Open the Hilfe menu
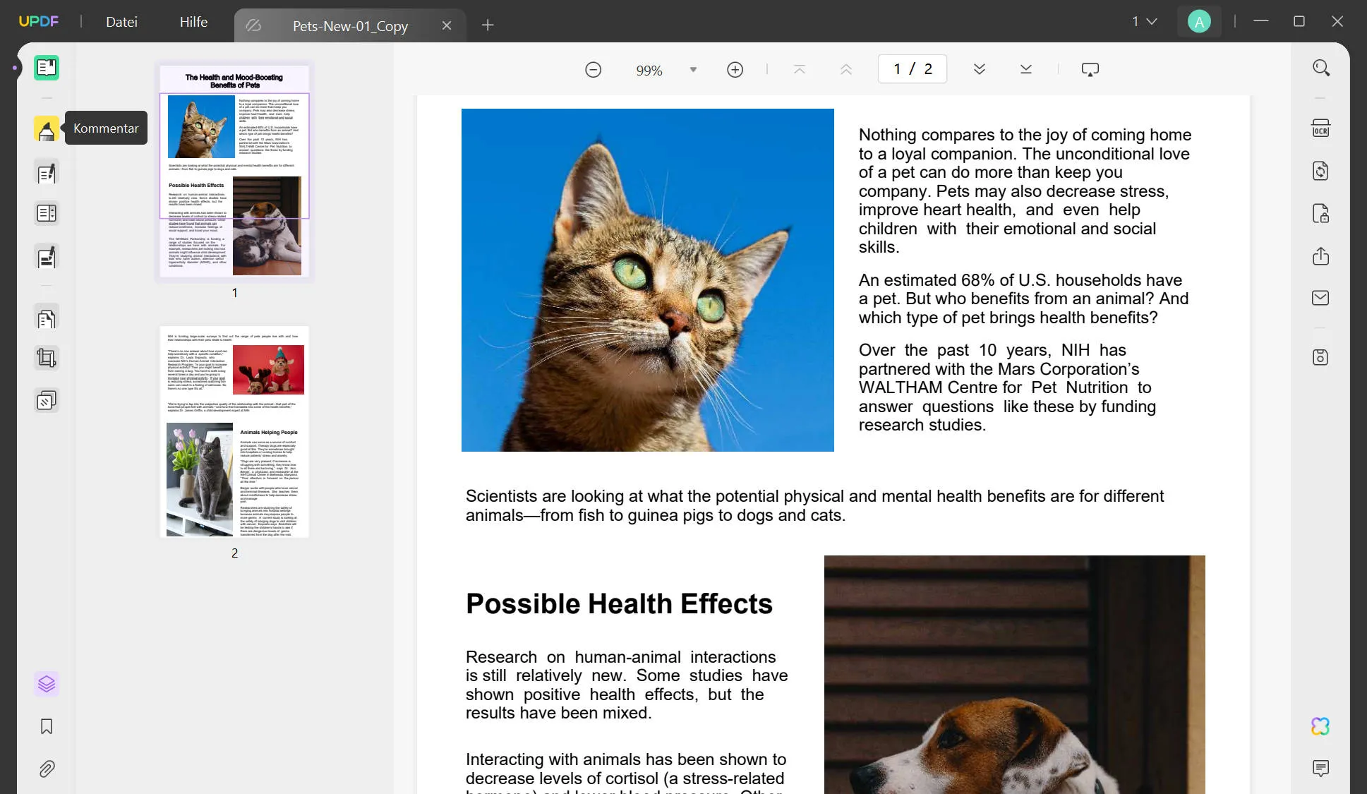Screen dimensions: 1367x794 point(193,22)
